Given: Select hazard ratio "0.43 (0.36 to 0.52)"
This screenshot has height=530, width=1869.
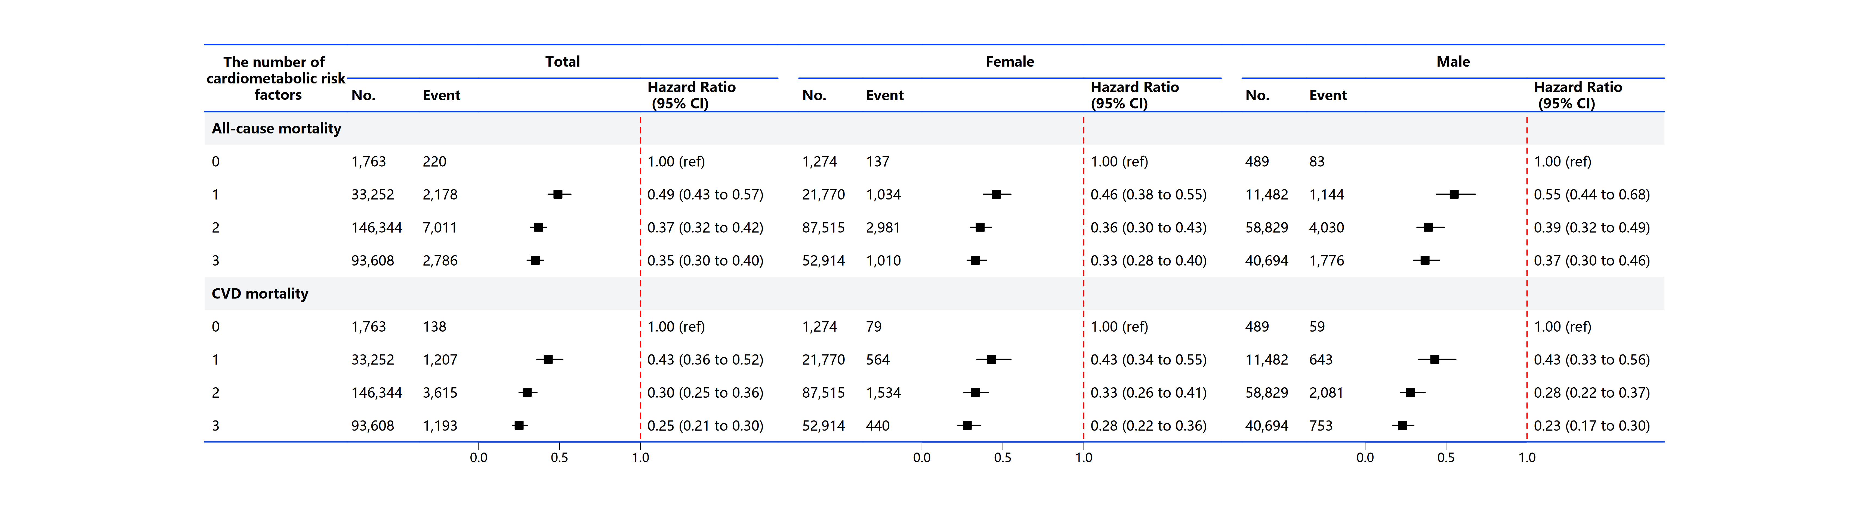Looking at the screenshot, I should [x=705, y=360].
